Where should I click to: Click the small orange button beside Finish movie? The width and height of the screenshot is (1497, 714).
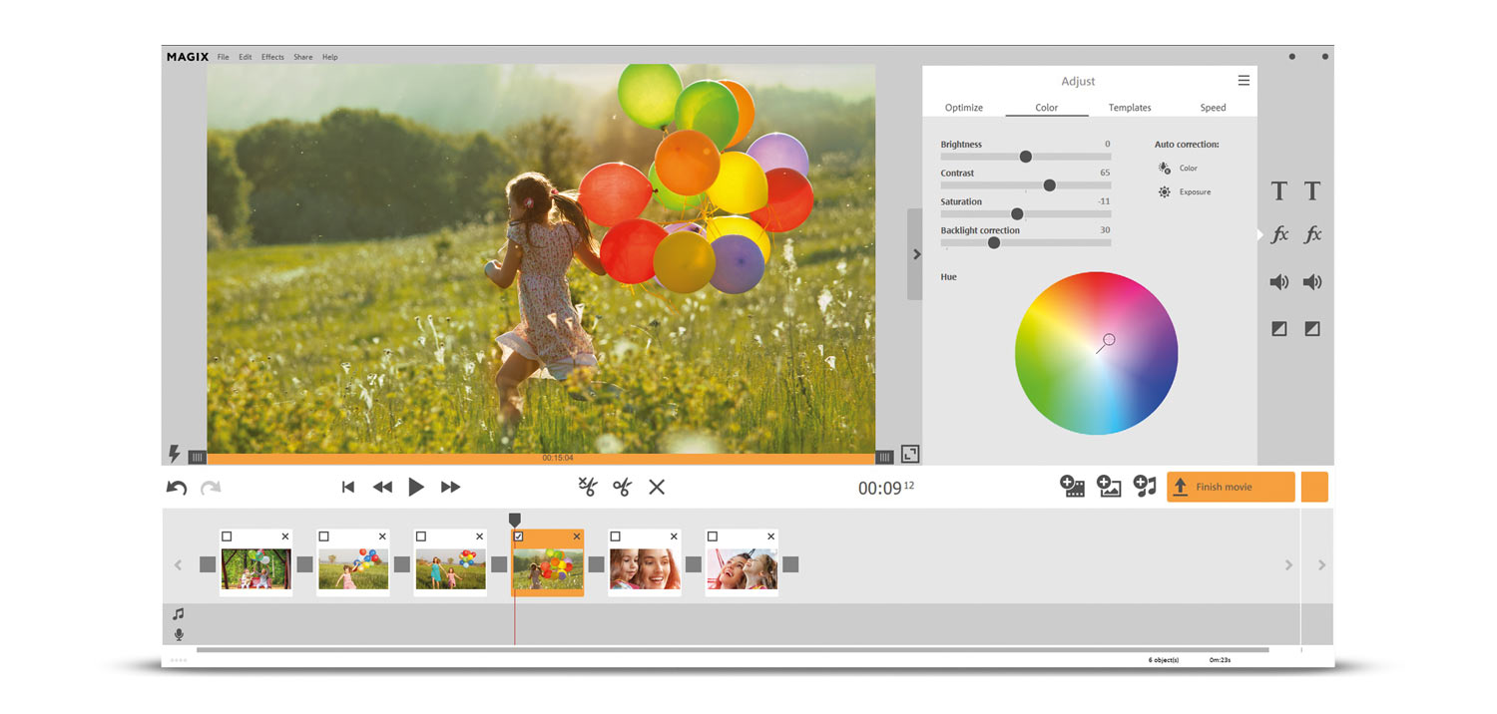1314,487
